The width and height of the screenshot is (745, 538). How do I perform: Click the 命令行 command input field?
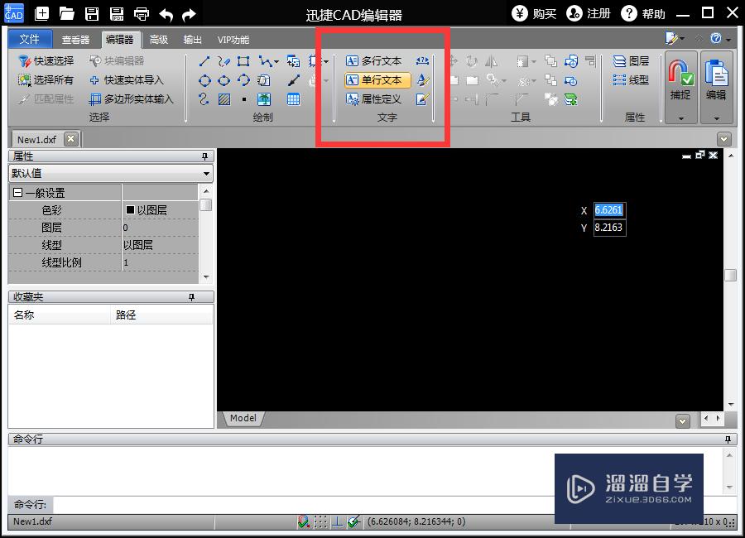coord(394,504)
